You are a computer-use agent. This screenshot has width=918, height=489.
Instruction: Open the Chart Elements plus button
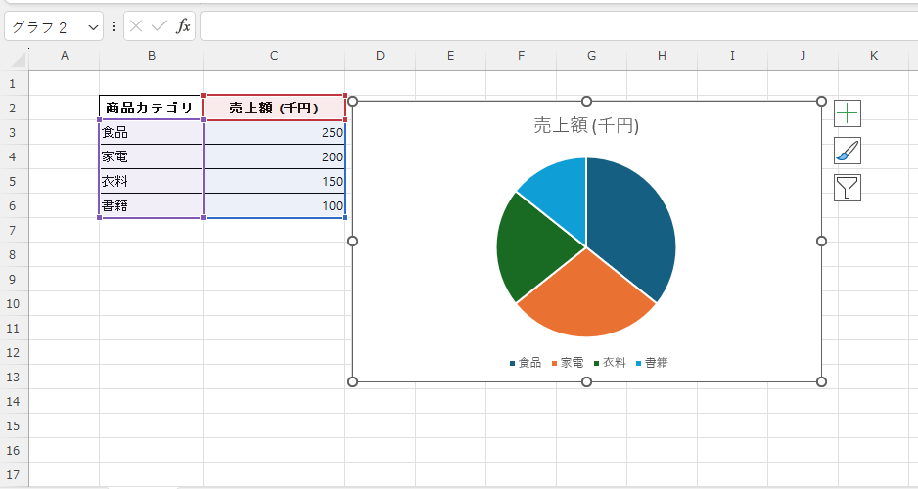(848, 113)
